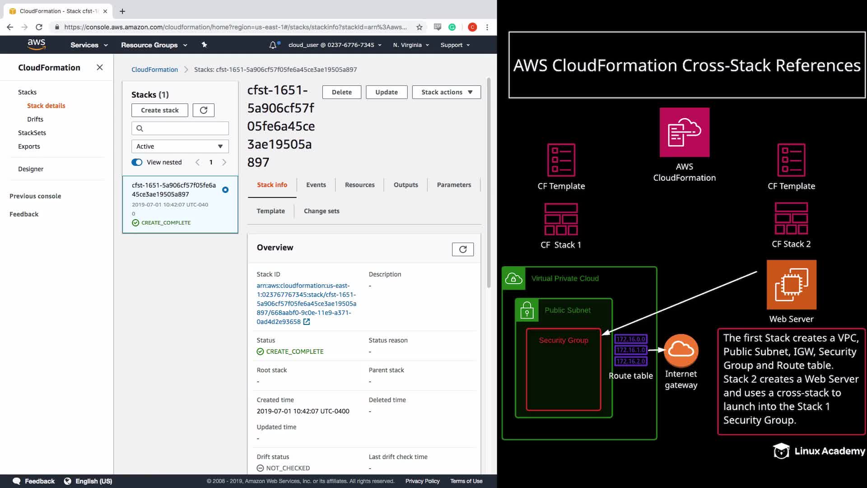Close the CloudFormation side navigation
This screenshot has width=867, height=488.
coord(100,67)
